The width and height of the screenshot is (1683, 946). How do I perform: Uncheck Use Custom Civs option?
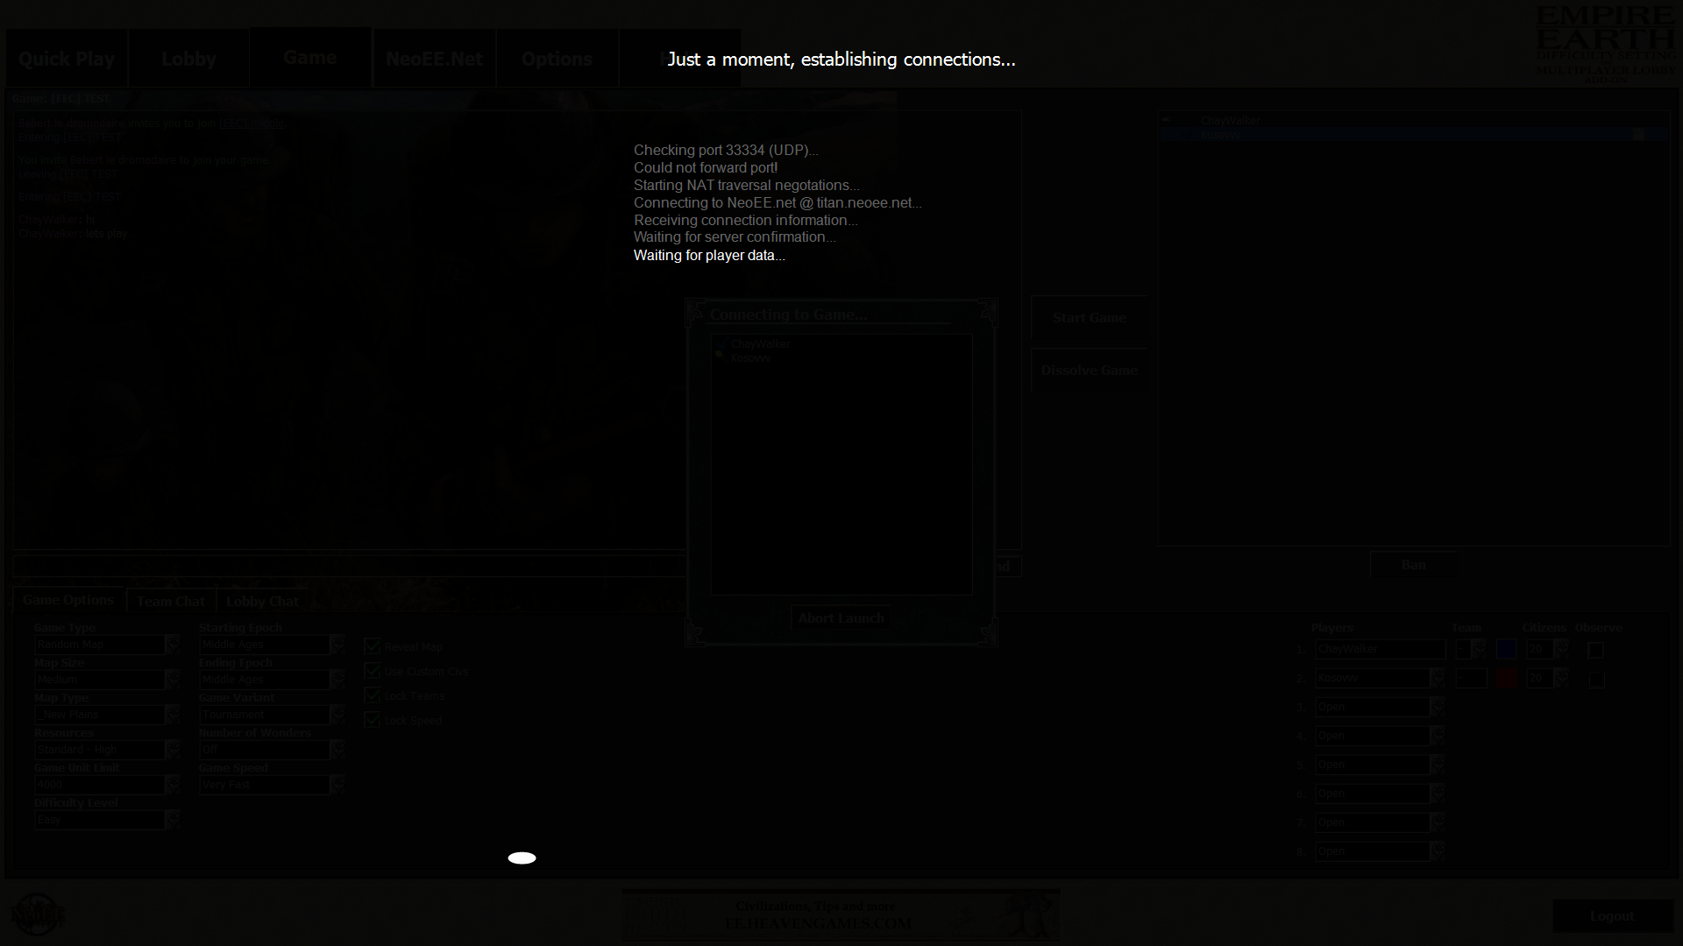point(373,672)
